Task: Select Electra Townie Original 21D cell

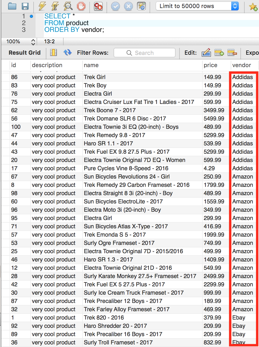Action: [142, 268]
